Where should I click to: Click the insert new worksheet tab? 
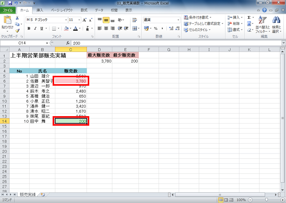point(43,195)
